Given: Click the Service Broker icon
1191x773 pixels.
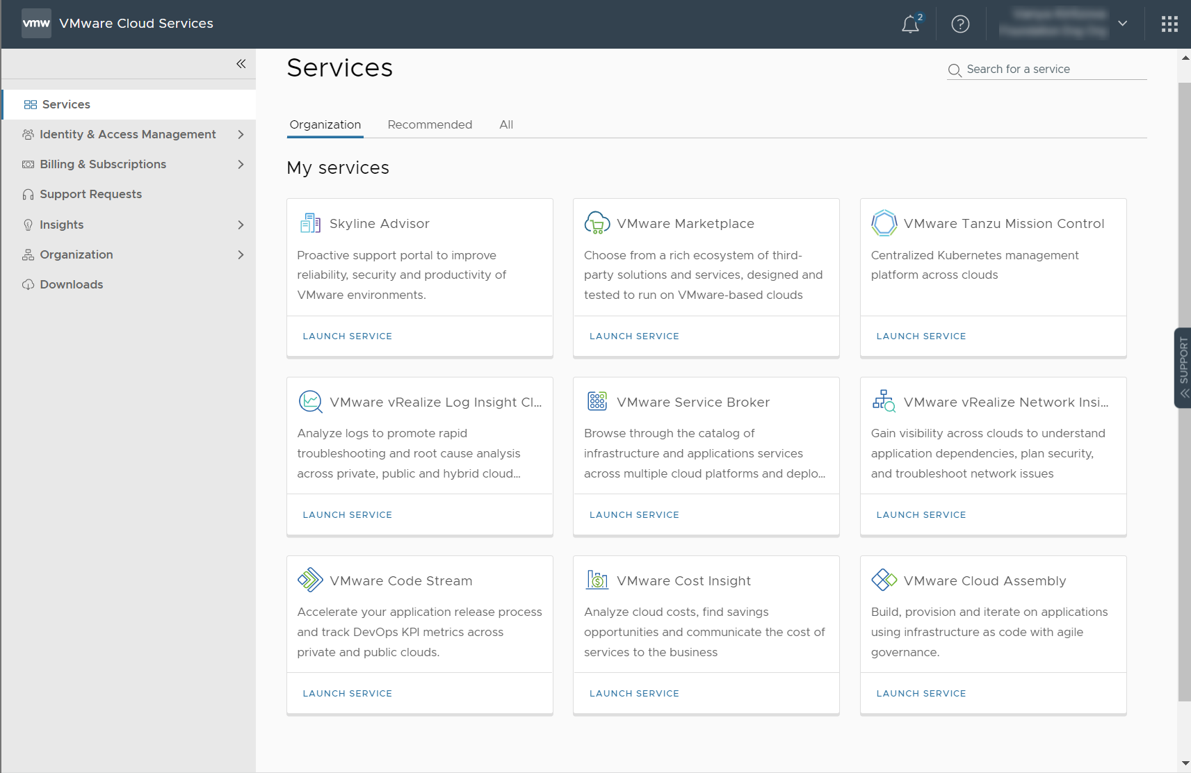Looking at the screenshot, I should [x=597, y=401].
